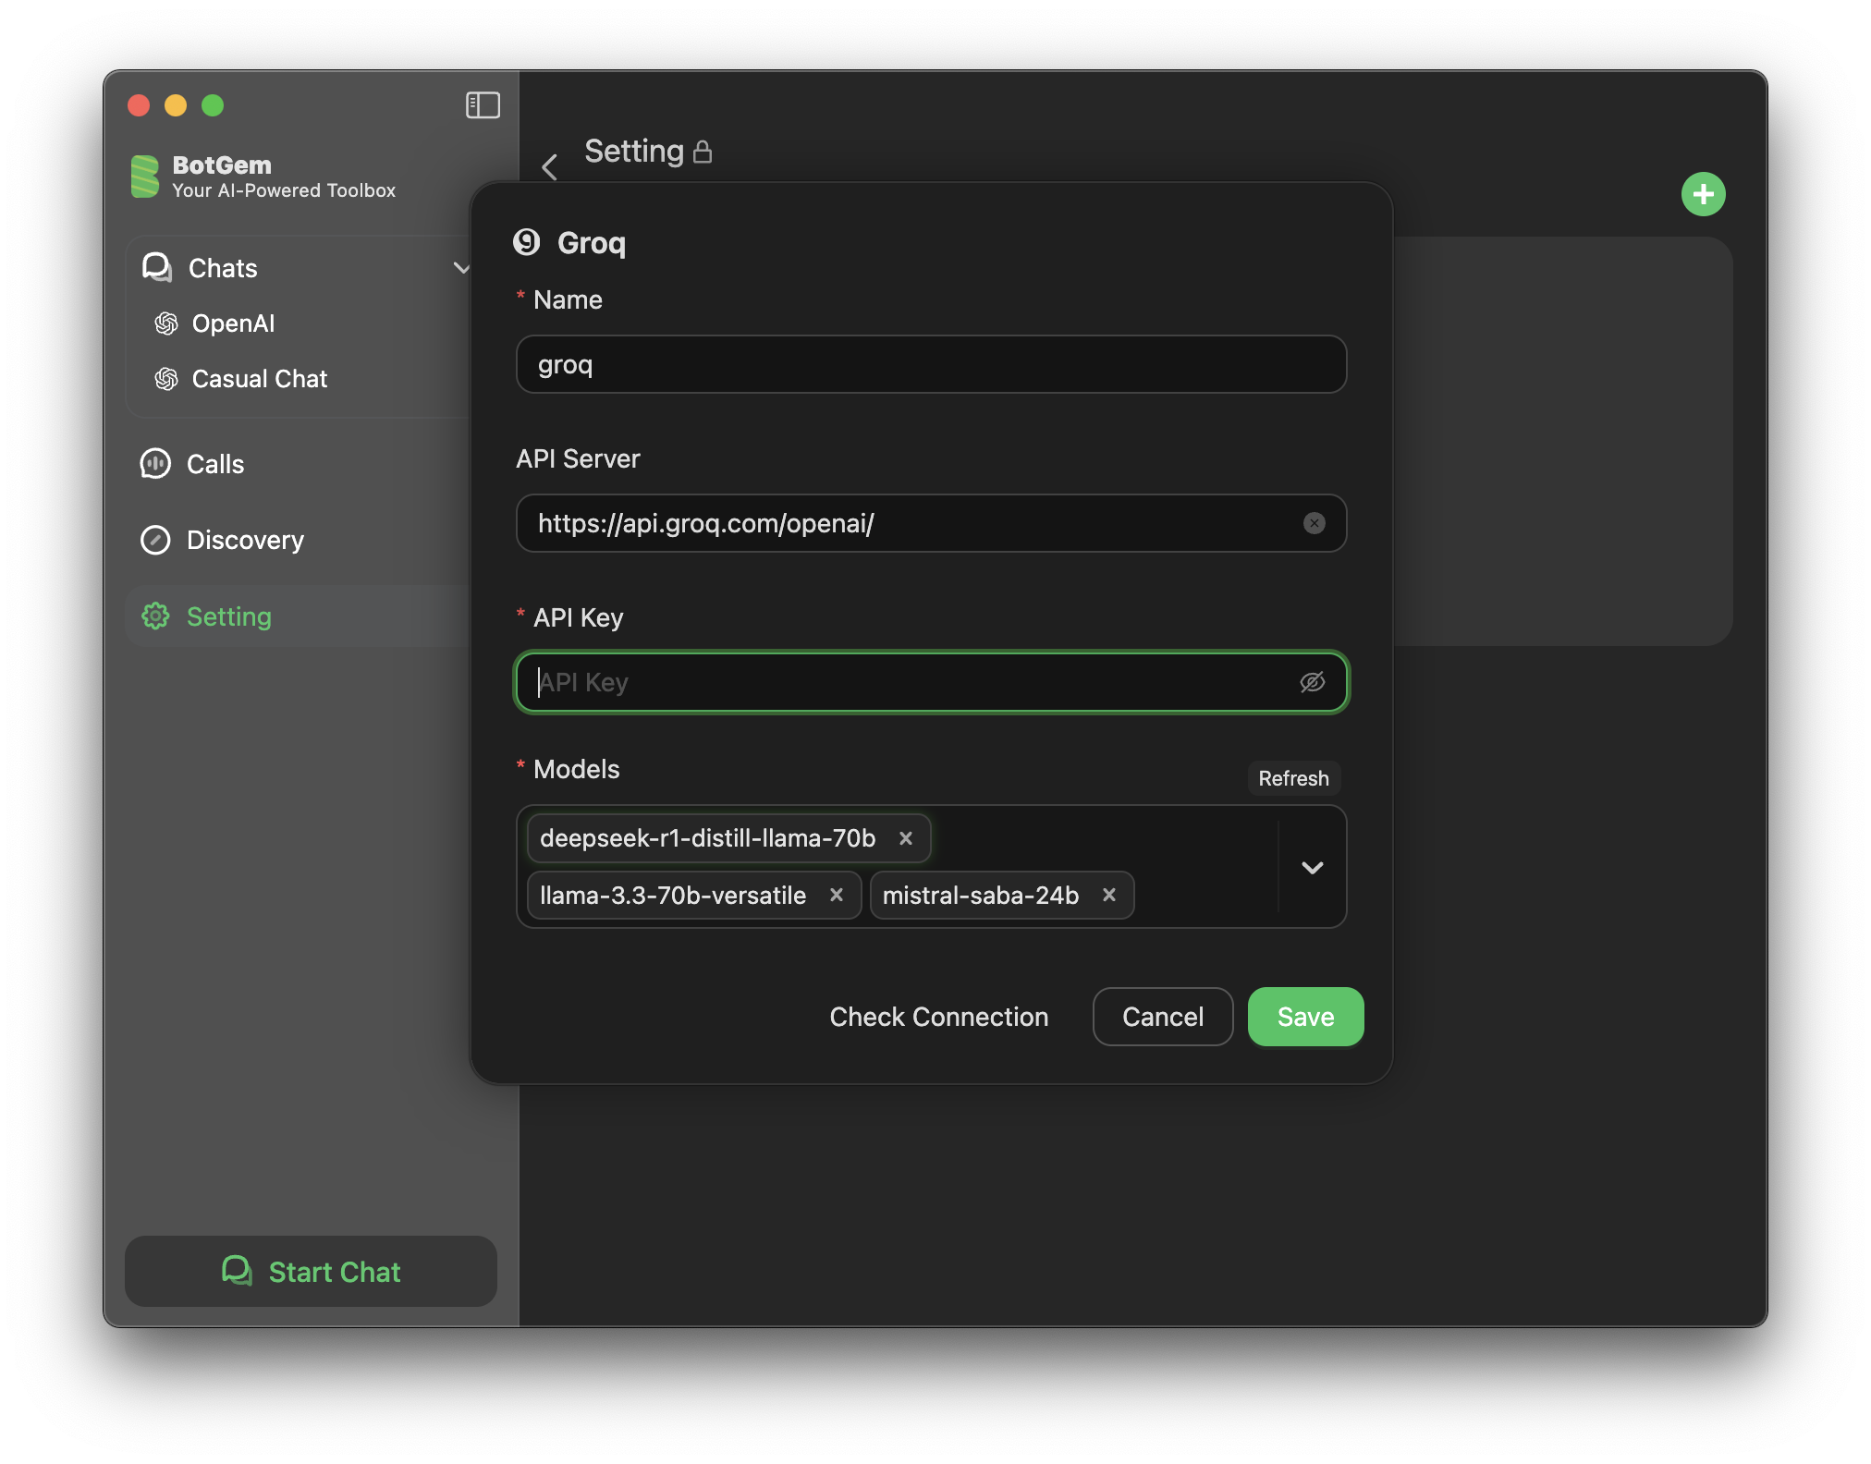Screen dimensions: 1871x1464
Task: Click the window's red close button
Action: point(139,105)
